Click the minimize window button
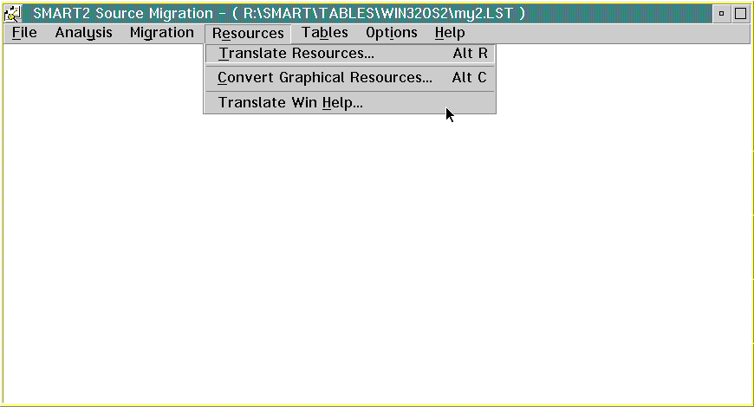The height and width of the screenshot is (407, 754). 721,13
